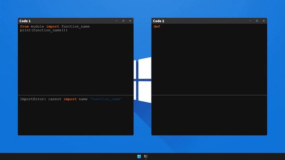This screenshot has height=160, width=285.
Task: Open the terminal icon in taskbar
Action: click(146, 156)
